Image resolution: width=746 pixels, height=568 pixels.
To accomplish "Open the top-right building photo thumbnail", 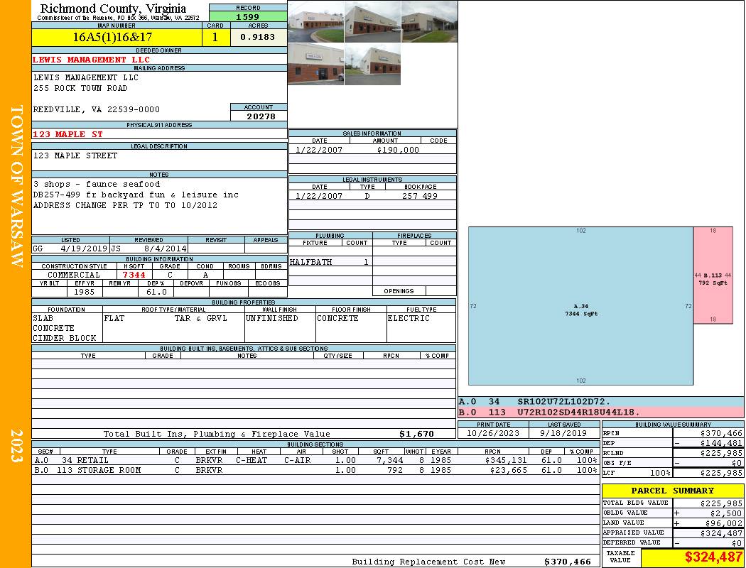I will [429, 22].
